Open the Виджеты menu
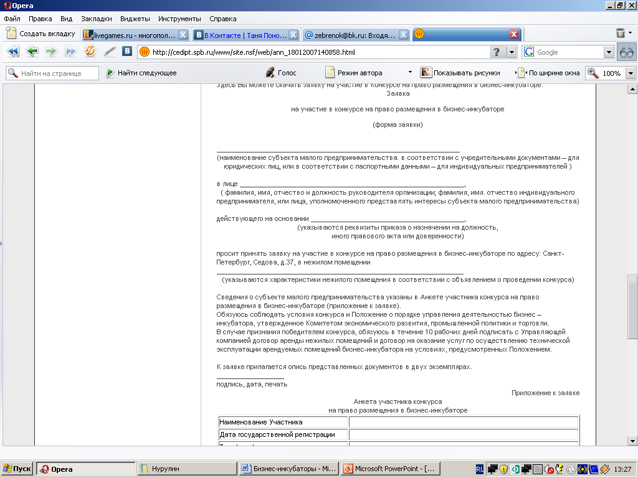This screenshot has width=638, height=478. [x=135, y=19]
